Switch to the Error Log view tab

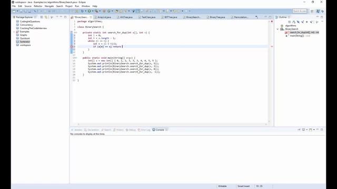[x=144, y=130]
